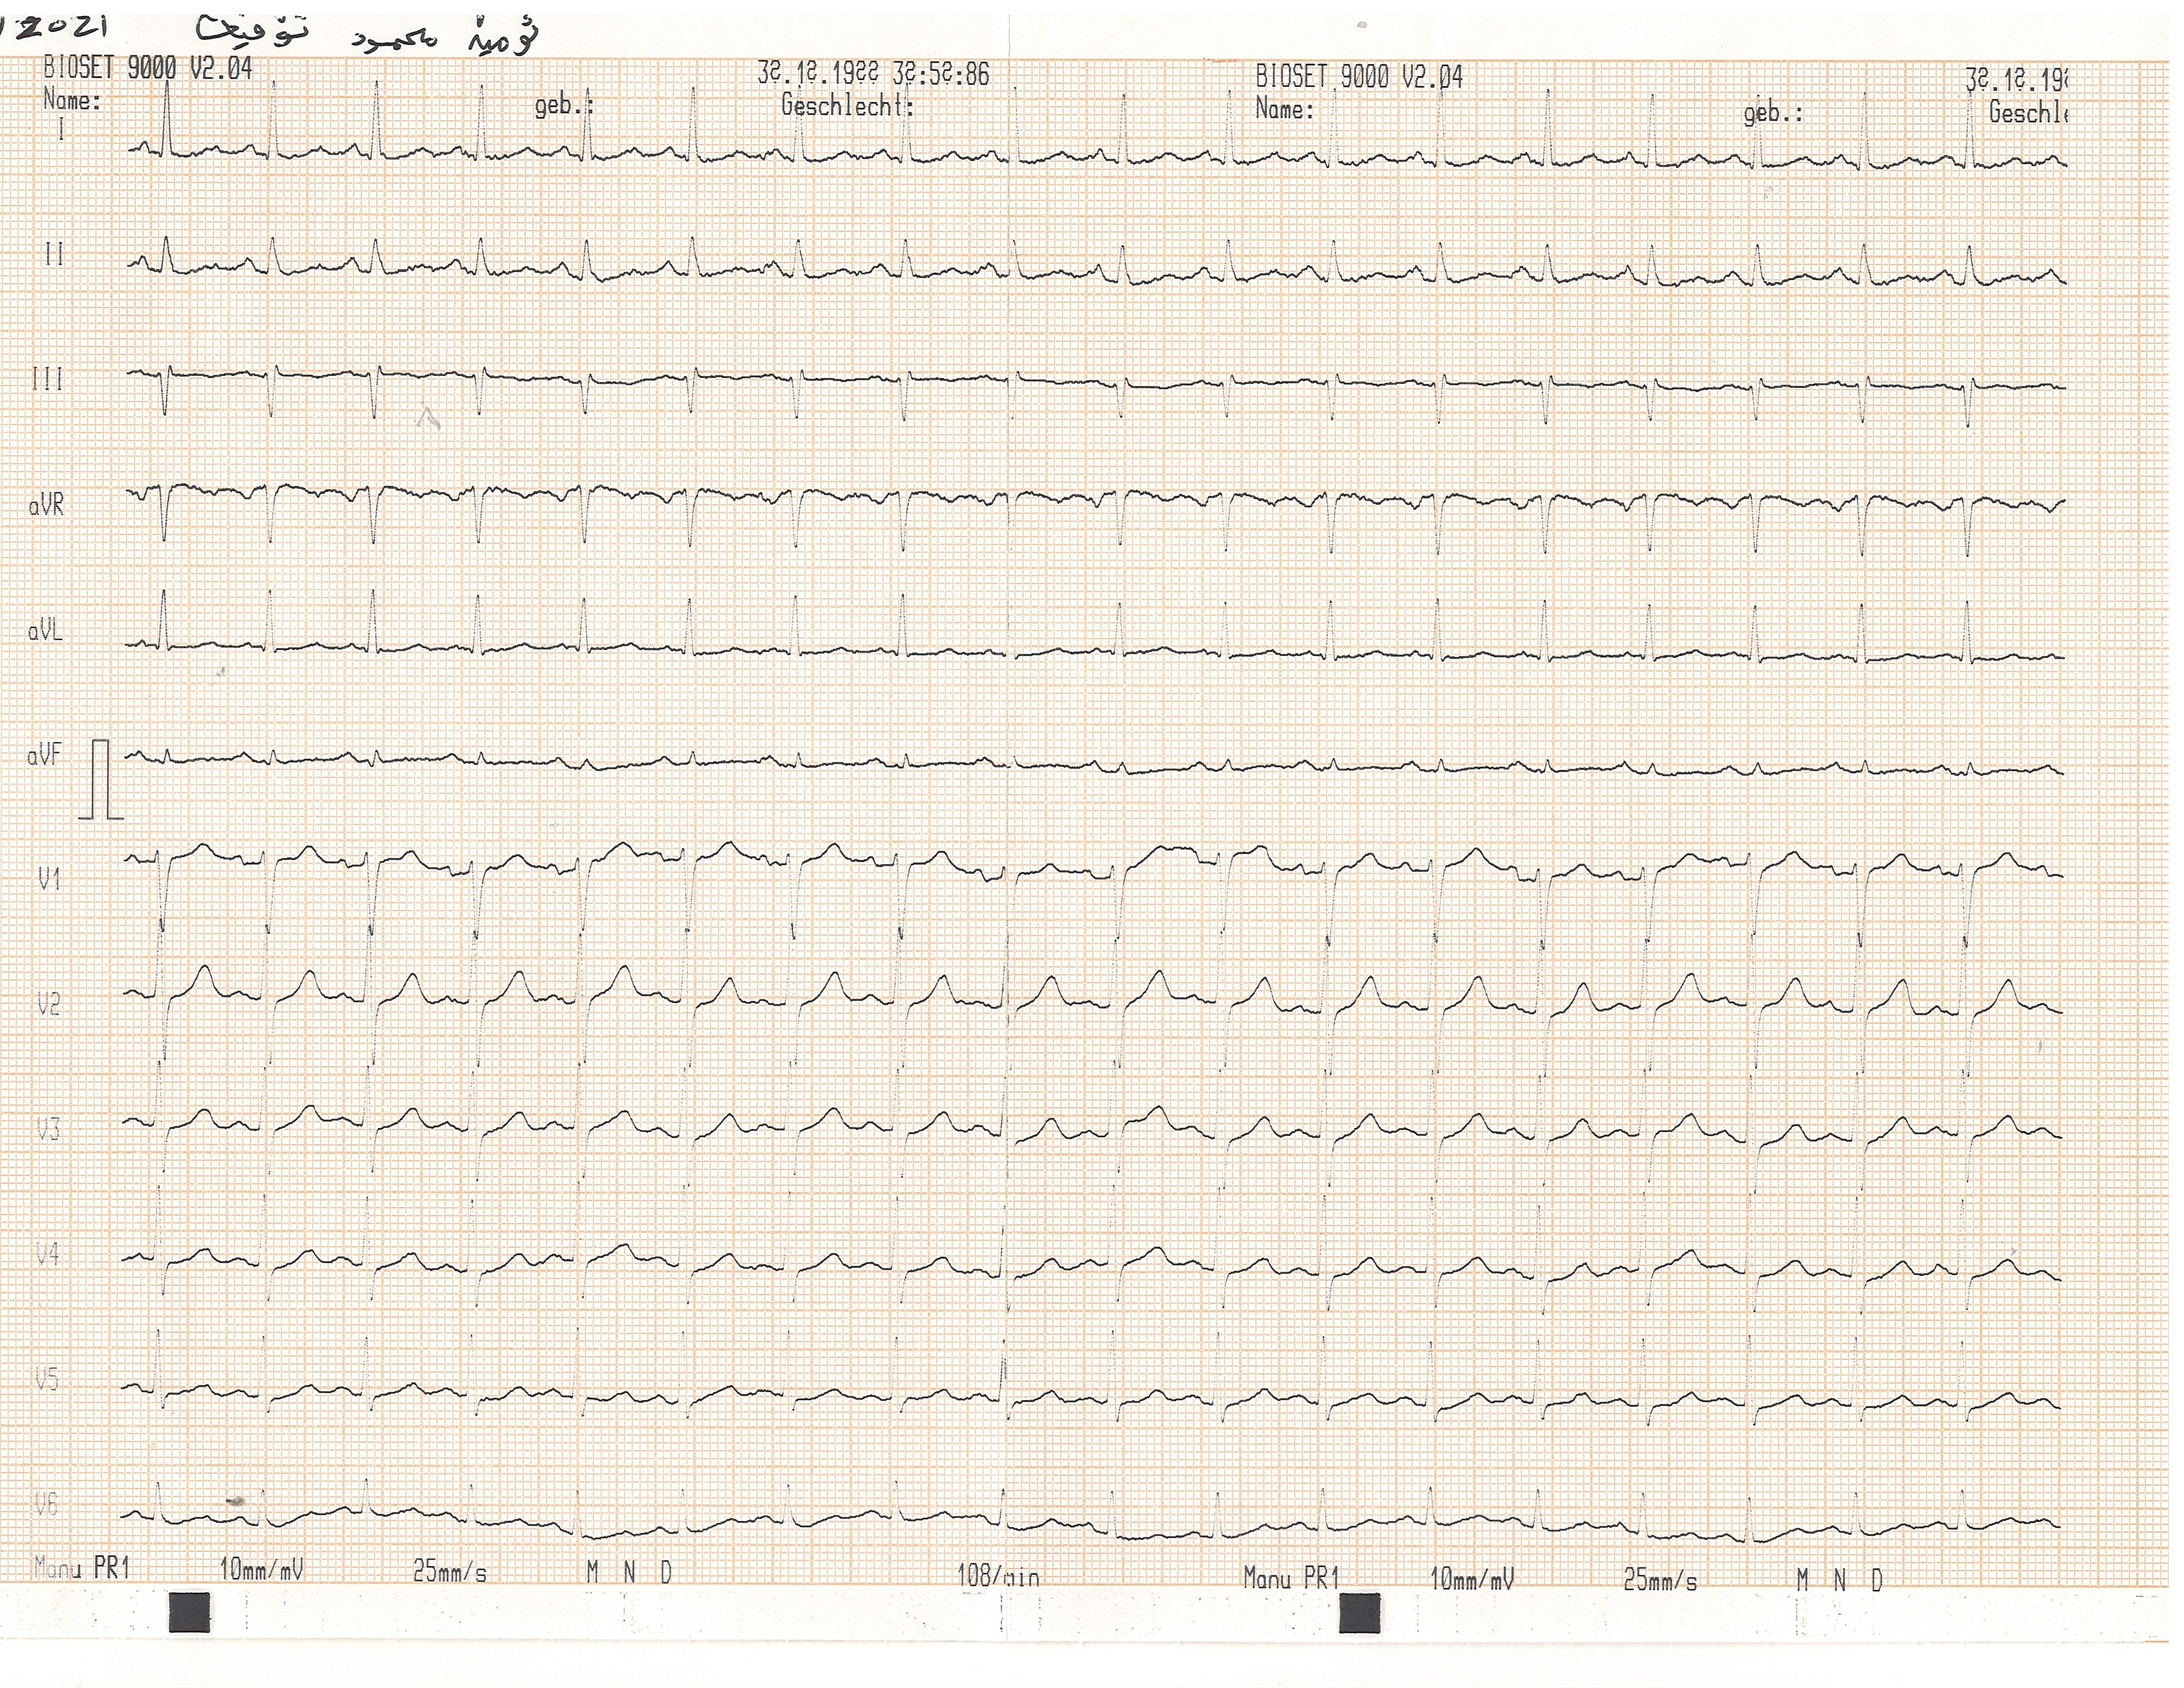The image size is (2184, 1688).
Task: Click the calibration pulse beside aVF
Action: click(x=101, y=781)
